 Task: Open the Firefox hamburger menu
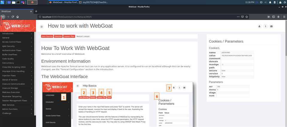click(284, 17)
